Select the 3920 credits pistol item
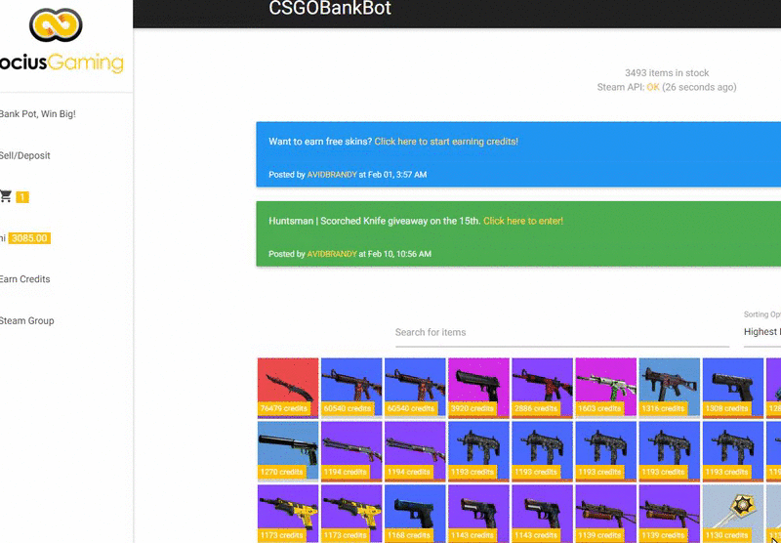Image resolution: width=781 pixels, height=543 pixels. click(478, 388)
